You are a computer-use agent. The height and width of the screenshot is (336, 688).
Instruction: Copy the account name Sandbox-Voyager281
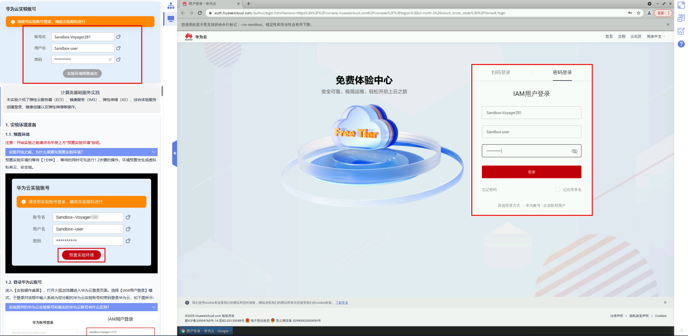(118, 37)
